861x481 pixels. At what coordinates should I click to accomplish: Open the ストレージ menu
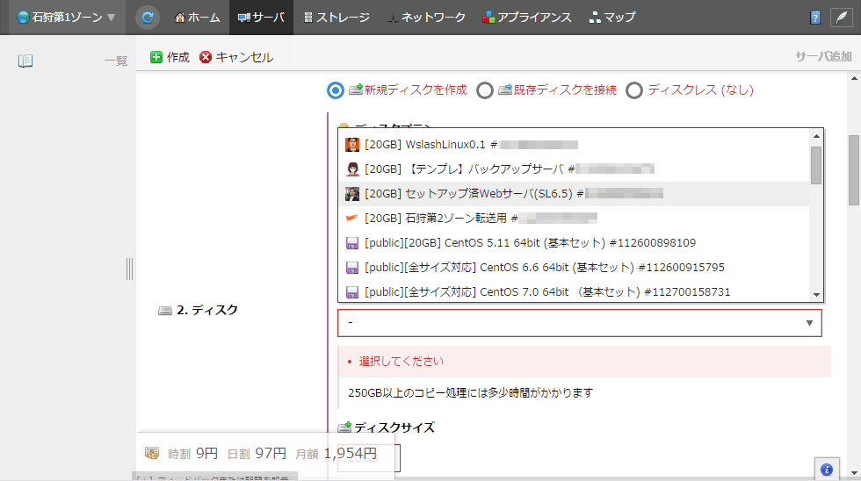tap(336, 18)
